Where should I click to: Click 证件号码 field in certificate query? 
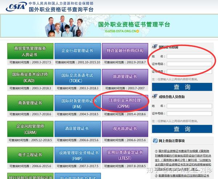click(x=189, y=64)
